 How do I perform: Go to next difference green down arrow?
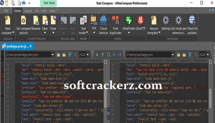97,55
